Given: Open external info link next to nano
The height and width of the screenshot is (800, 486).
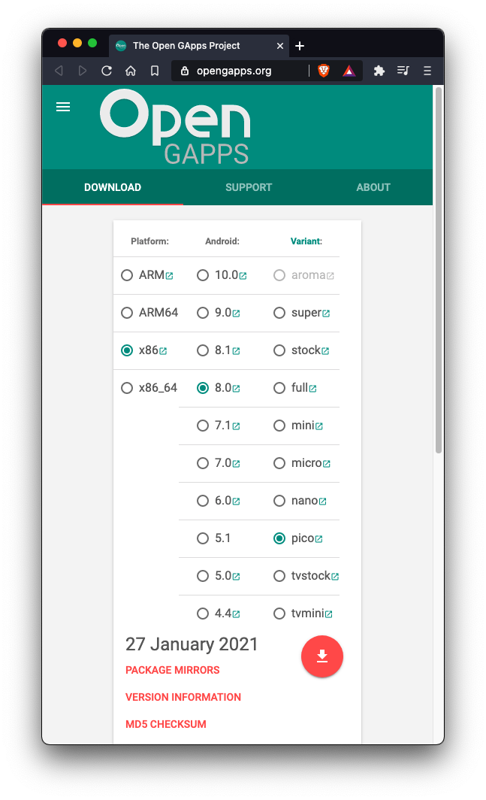Looking at the screenshot, I should (323, 502).
